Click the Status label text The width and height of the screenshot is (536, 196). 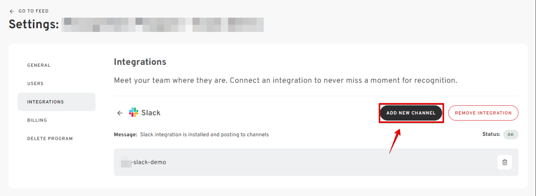[x=491, y=134]
